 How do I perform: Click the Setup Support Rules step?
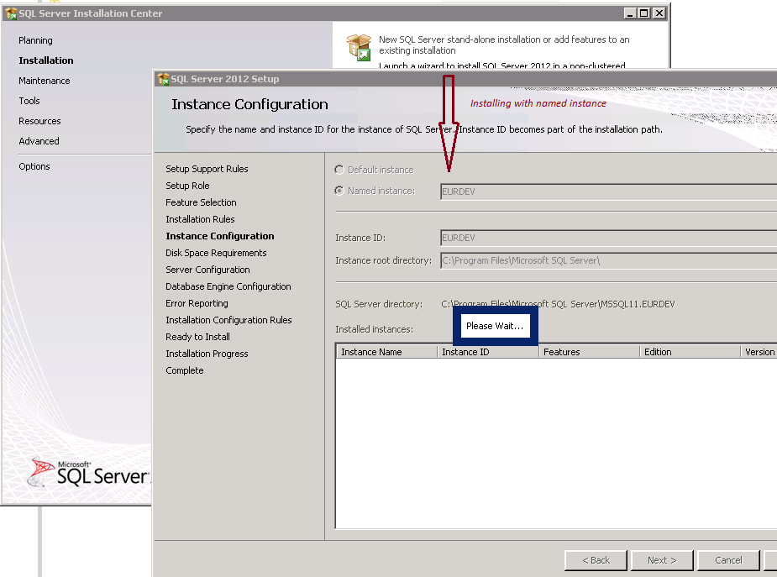pyautogui.click(x=207, y=169)
